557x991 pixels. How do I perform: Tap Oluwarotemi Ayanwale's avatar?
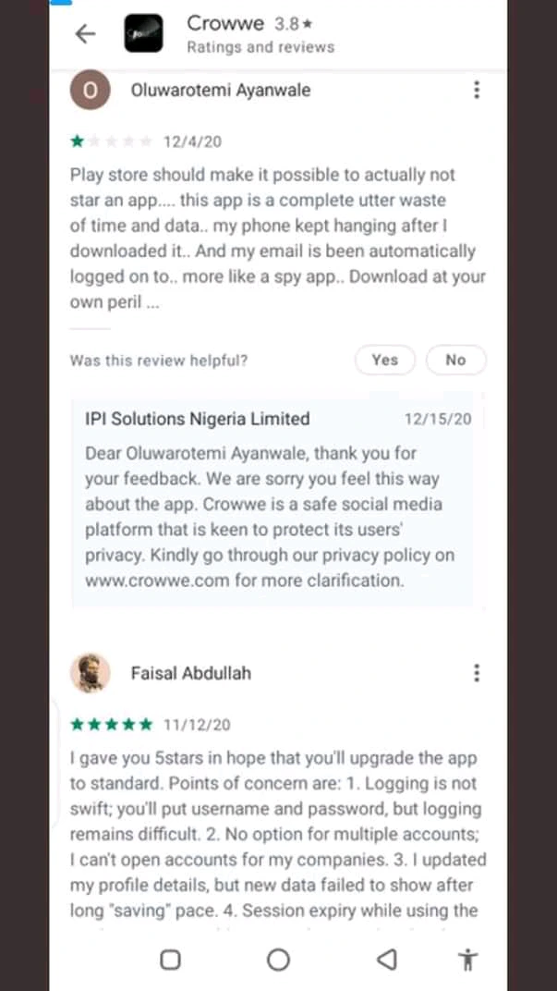(x=90, y=91)
